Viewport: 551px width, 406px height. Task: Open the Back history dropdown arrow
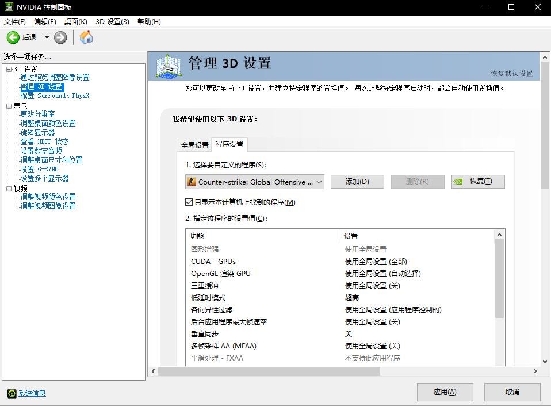pyautogui.click(x=47, y=37)
